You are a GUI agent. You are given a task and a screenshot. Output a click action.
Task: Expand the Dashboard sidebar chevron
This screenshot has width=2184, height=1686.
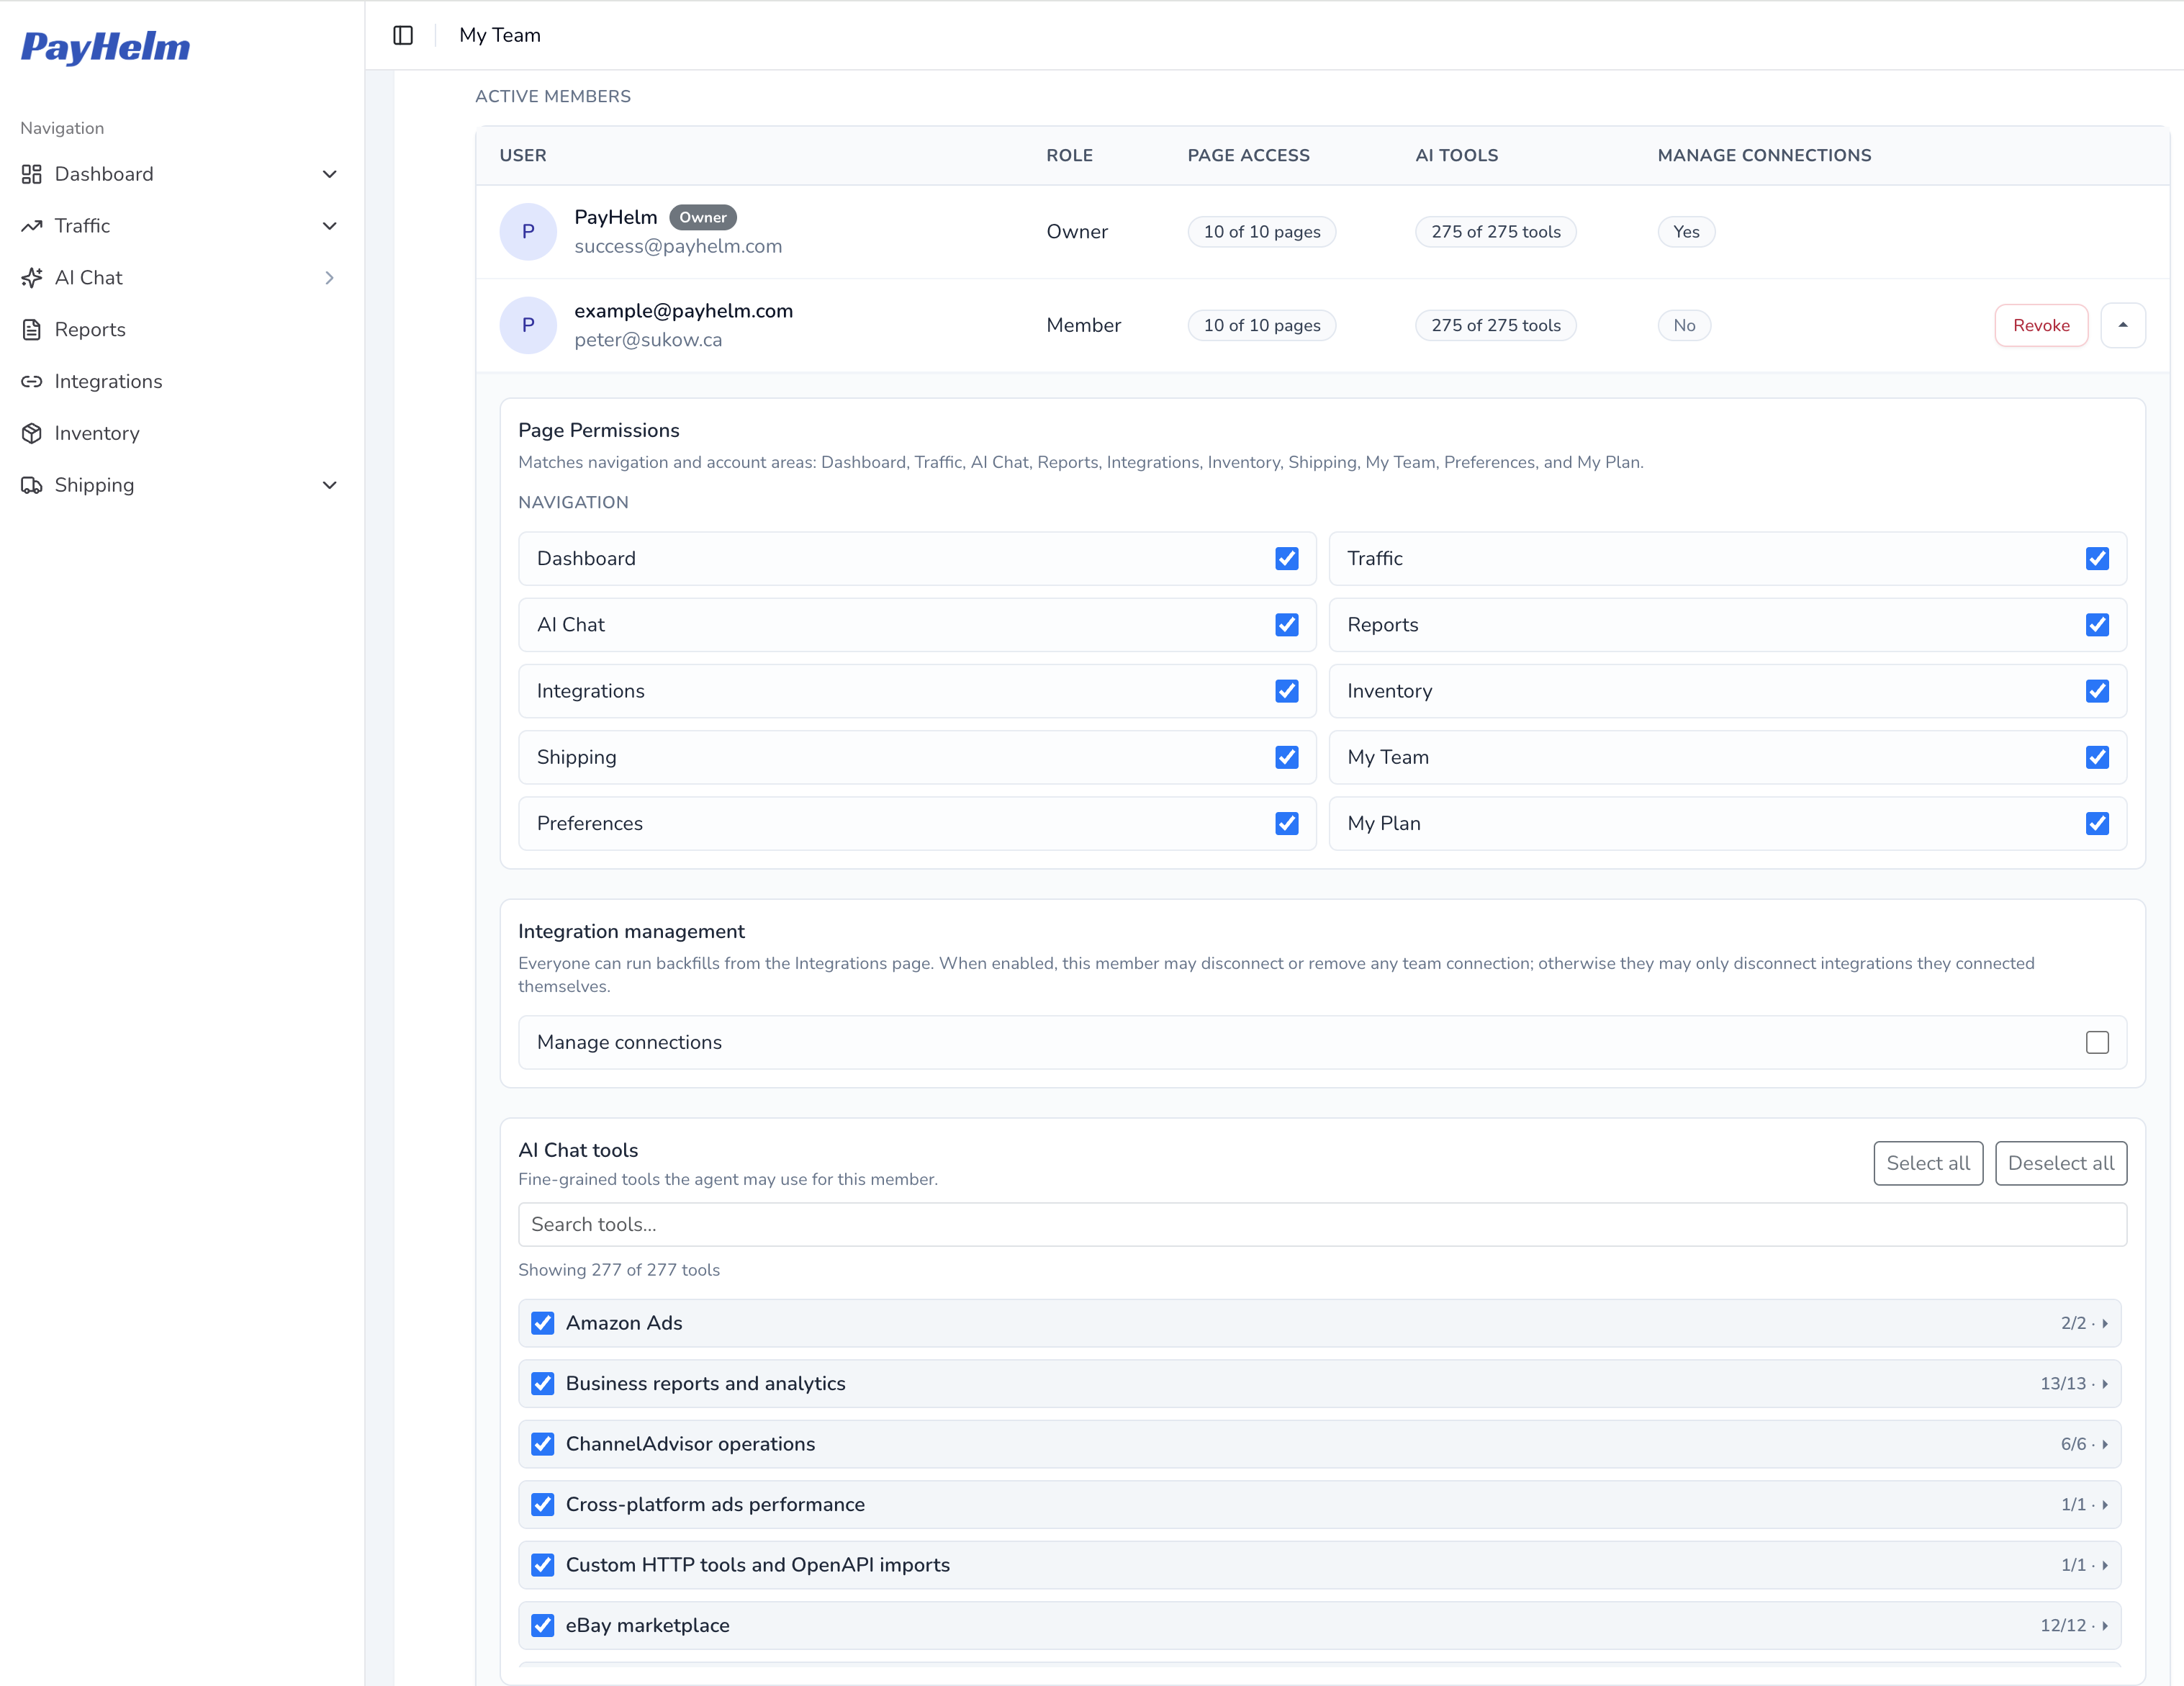tap(329, 174)
